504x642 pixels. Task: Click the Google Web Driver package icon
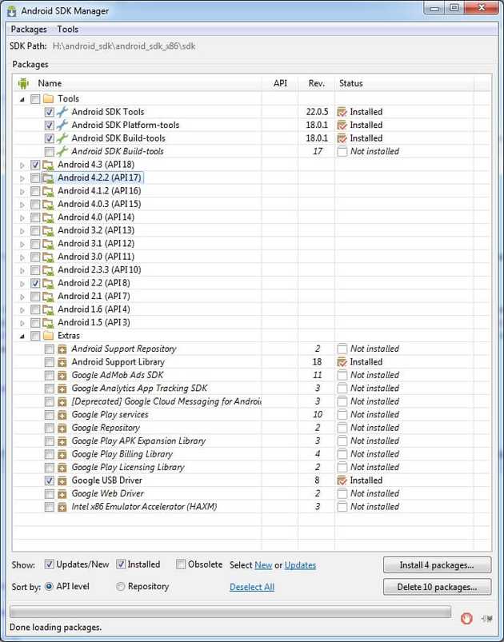coord(62,494)
